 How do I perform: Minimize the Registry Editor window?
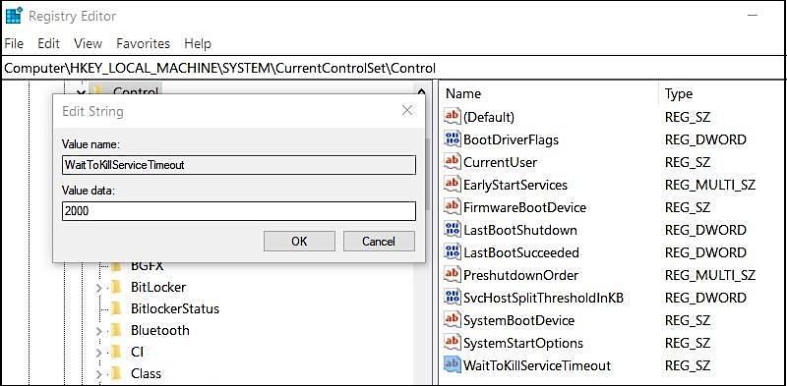coord(753,16)
